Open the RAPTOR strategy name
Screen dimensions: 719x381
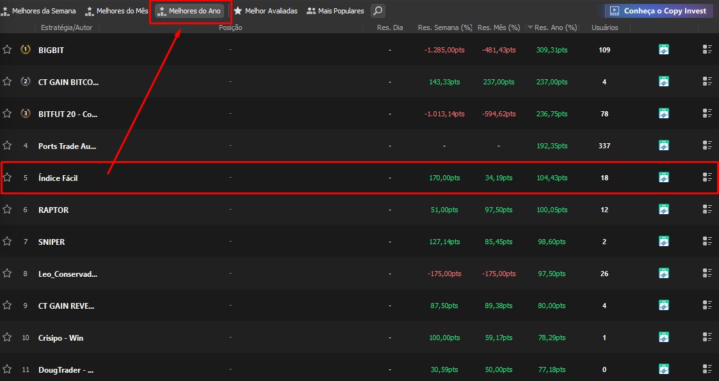click(53, 210)
